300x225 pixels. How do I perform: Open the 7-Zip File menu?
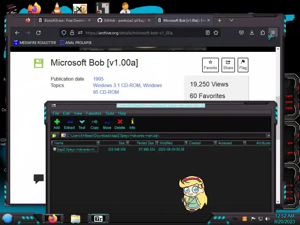pos(56,113)
